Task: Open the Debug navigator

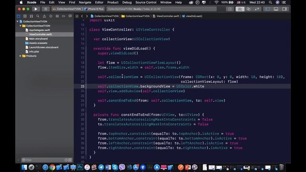Action: pos(57,16)
